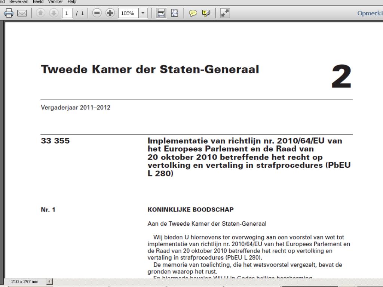Switch to read mode with arrows icon

(225, 13)
